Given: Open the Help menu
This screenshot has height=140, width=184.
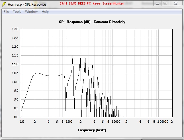Looking at the screenshot, I should pos(45,12).
